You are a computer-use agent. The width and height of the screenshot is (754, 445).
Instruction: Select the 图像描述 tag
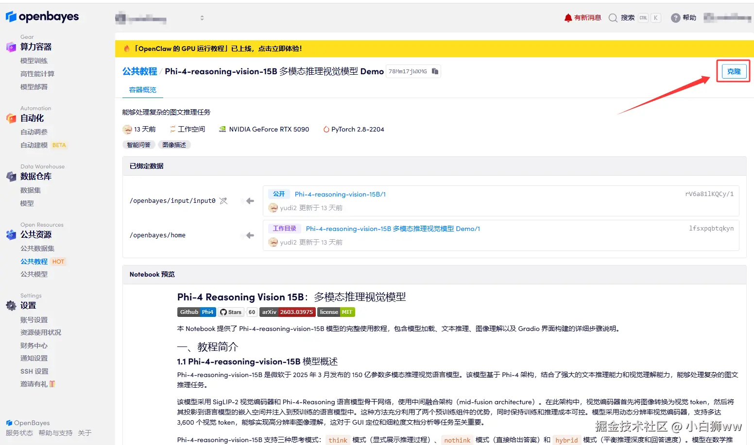pos(174,145)
